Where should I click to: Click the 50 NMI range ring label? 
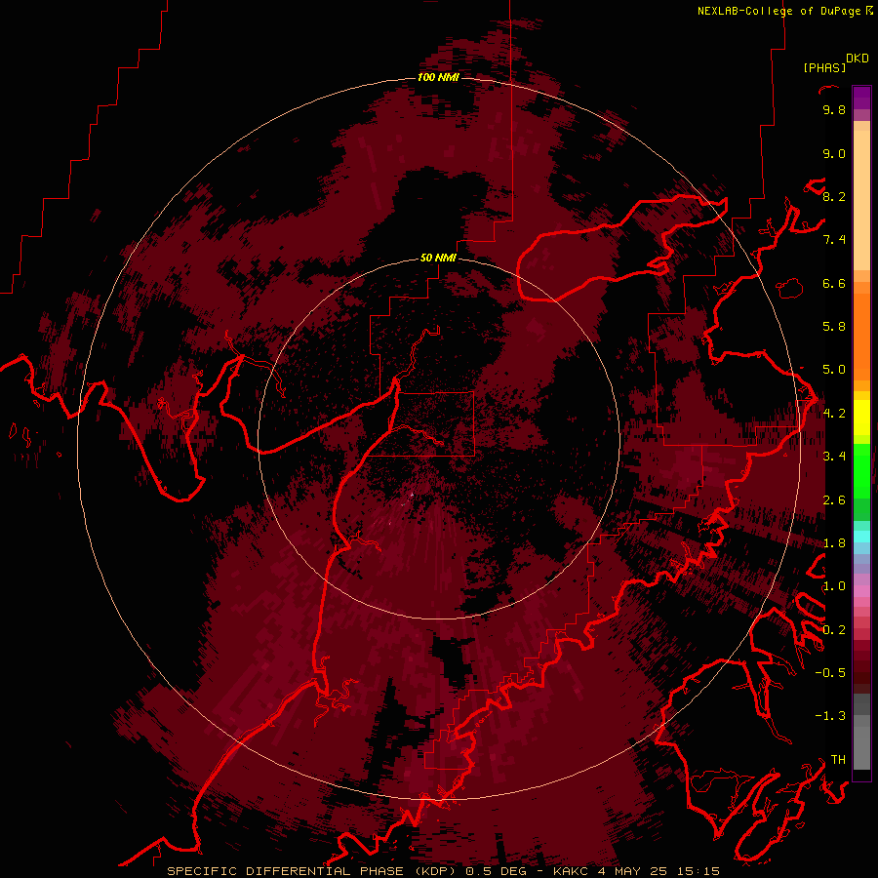[438, 259]
